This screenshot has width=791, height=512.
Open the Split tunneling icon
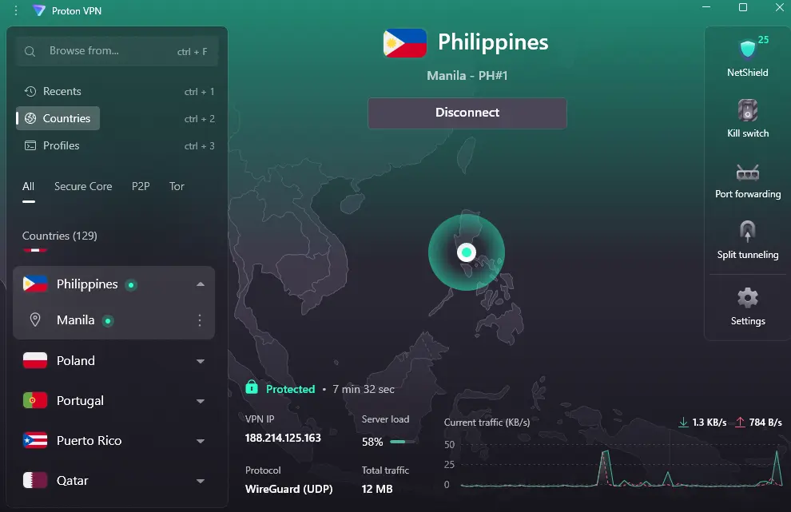(748, 232)
